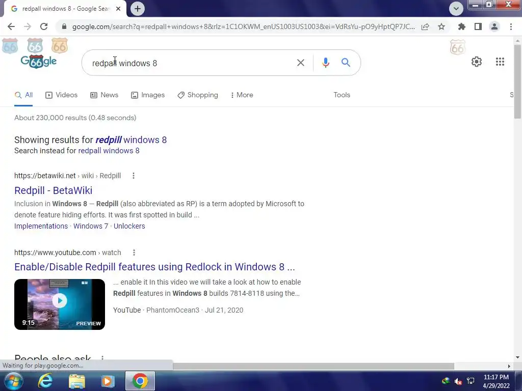This screenshot has width=522, height=391.
Task: Open the tab search dropdown arrow
Action: point(456,9)
